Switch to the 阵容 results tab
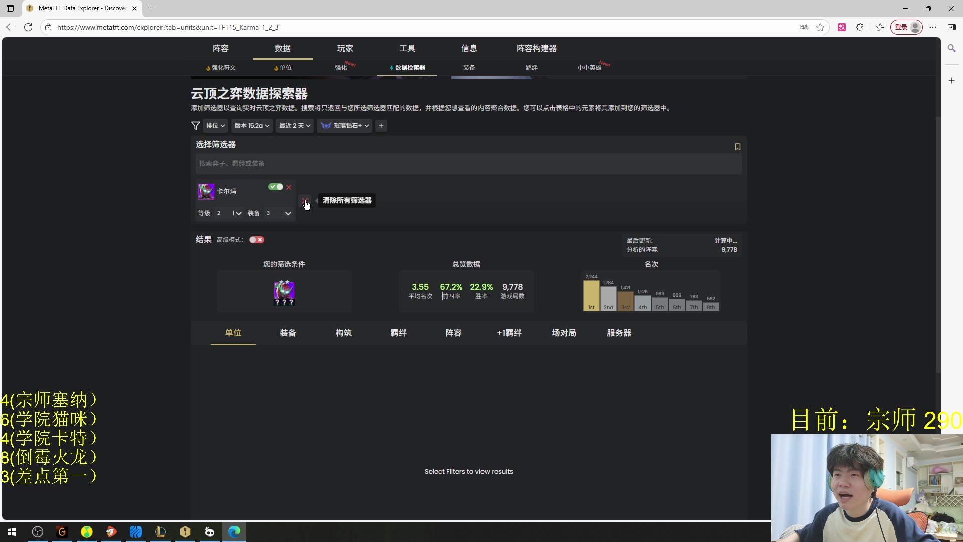The height and width of the screenshot is (542, 963). click(454, 333)
